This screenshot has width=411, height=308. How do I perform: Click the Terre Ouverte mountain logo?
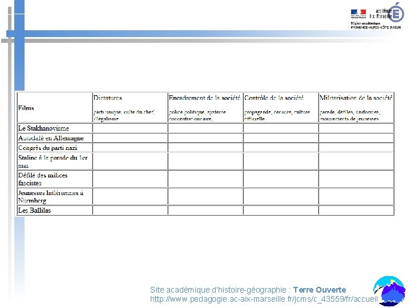(389, 291)
